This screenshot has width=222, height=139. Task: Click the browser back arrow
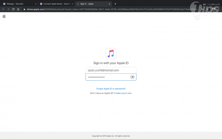click(x=3, y=9)
